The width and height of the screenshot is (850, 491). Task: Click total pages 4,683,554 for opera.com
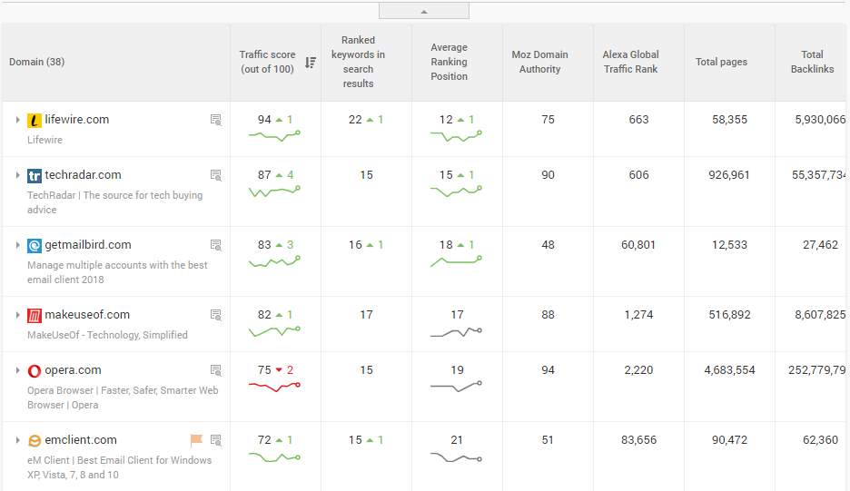(x=729, y=370)
